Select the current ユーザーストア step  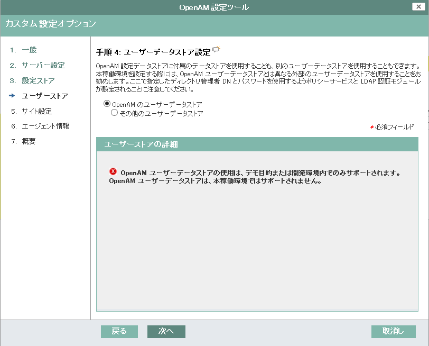click(44, 96)
